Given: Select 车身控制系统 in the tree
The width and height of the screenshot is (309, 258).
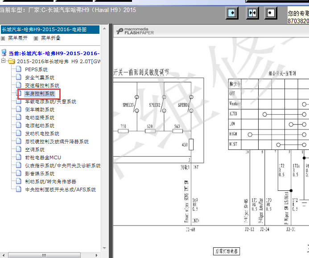Looking at the screenshot, I should click(x=40, y=93).
